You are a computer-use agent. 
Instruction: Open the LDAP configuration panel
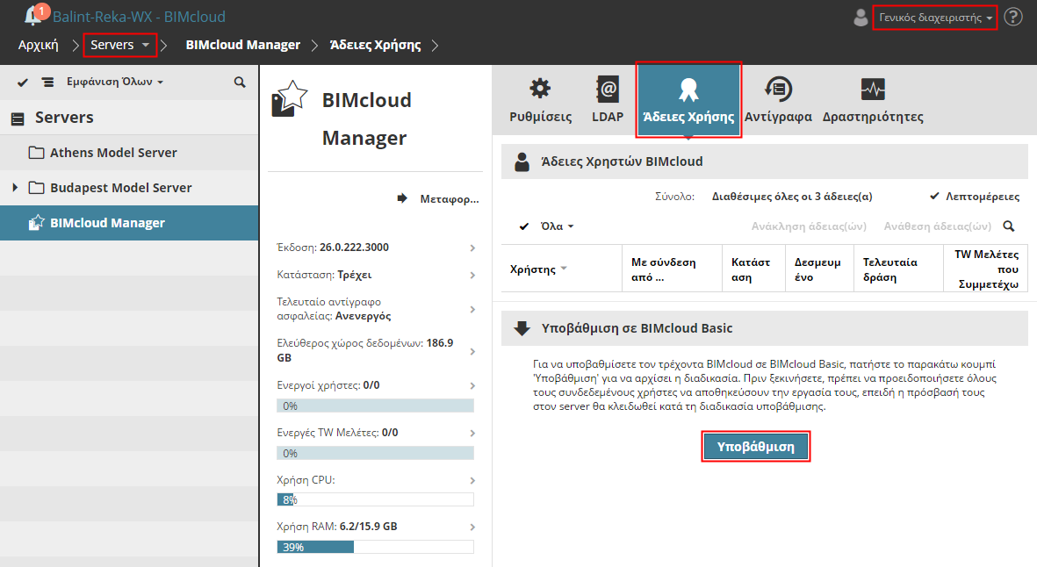point(608,98)
